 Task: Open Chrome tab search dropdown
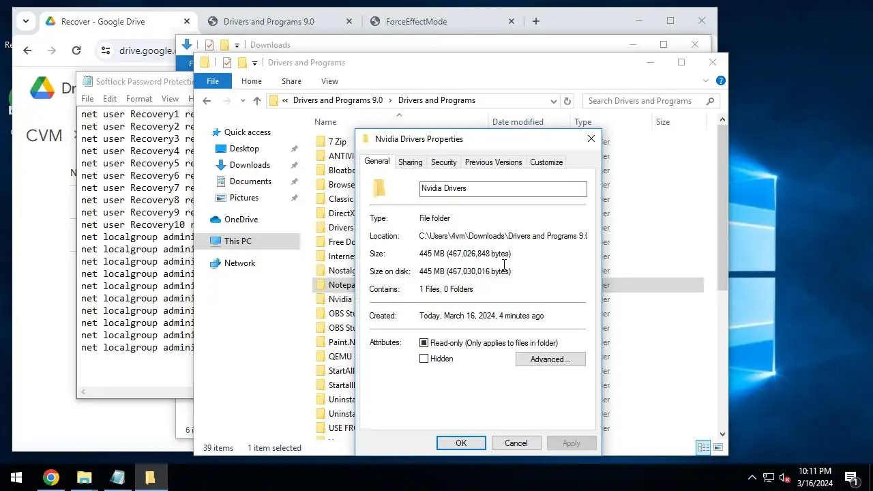tap(25, 21)
